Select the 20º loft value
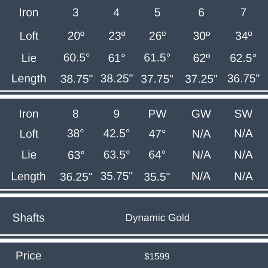 point(76,36)
